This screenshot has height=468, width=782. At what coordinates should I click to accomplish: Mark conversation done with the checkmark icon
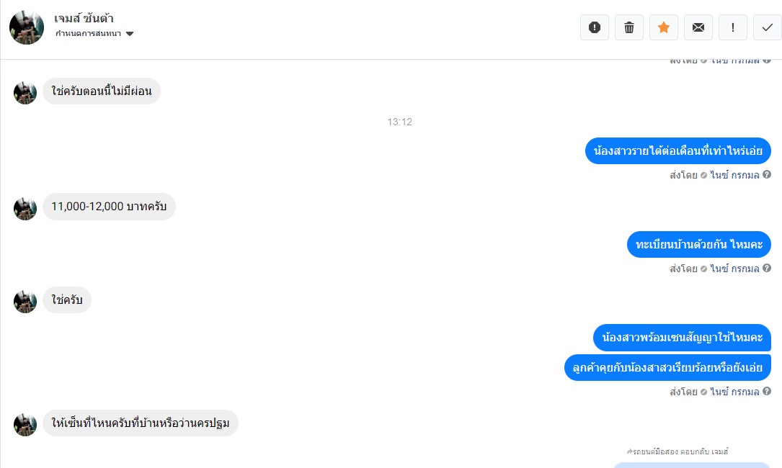(768, 27)
